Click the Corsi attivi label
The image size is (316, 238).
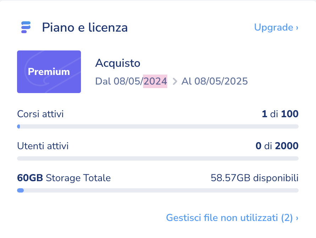coord(40,114)
